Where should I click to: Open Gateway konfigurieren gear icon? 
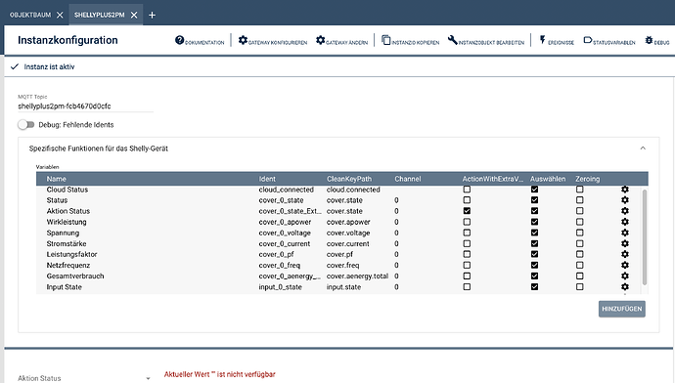click(x=243, y=40)
